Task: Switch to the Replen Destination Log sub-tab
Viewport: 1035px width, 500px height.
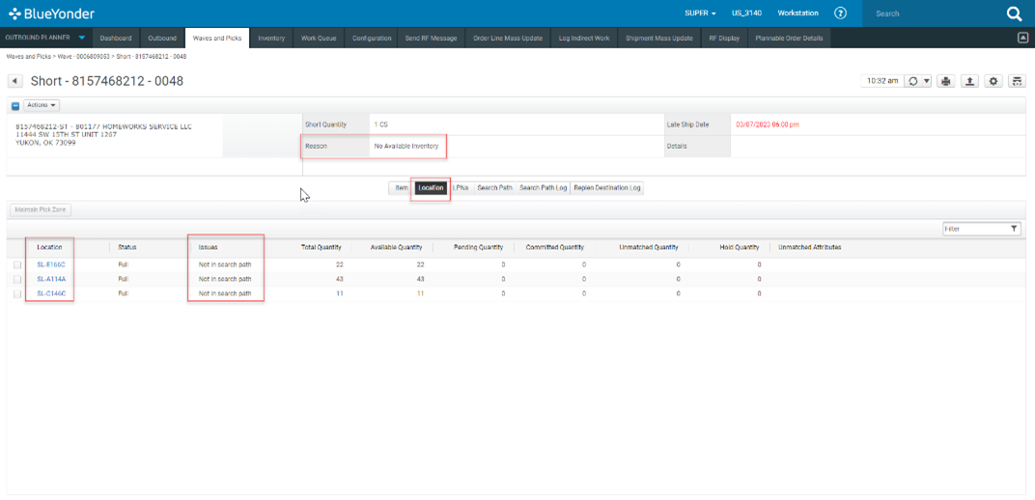Action: [606, 188]
